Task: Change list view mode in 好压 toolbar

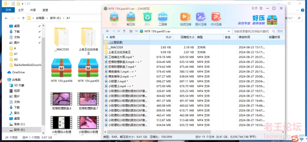Action: pos(131,31)
